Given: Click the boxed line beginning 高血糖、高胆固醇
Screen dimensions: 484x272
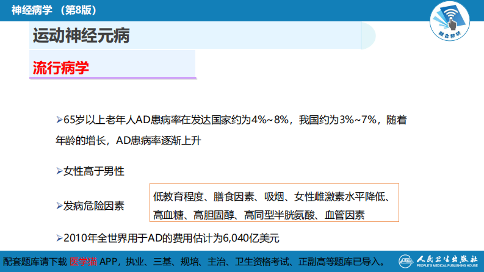Looking at the screenshot, I should pyautogui.click(x=259, y=215).
